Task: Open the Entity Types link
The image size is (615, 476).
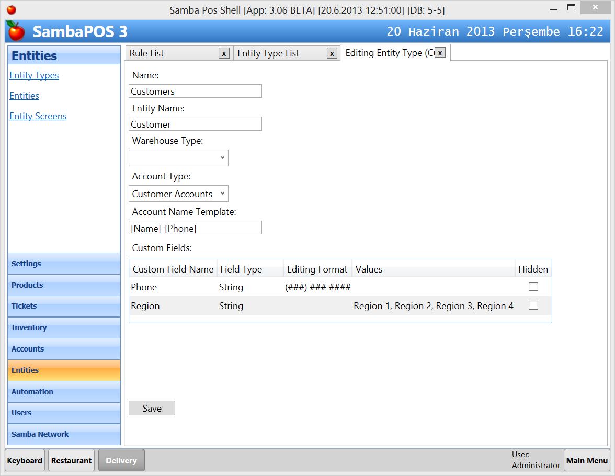Action: pos(34,75)
